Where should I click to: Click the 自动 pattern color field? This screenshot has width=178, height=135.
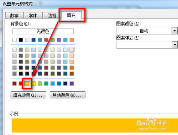[144, 31]
